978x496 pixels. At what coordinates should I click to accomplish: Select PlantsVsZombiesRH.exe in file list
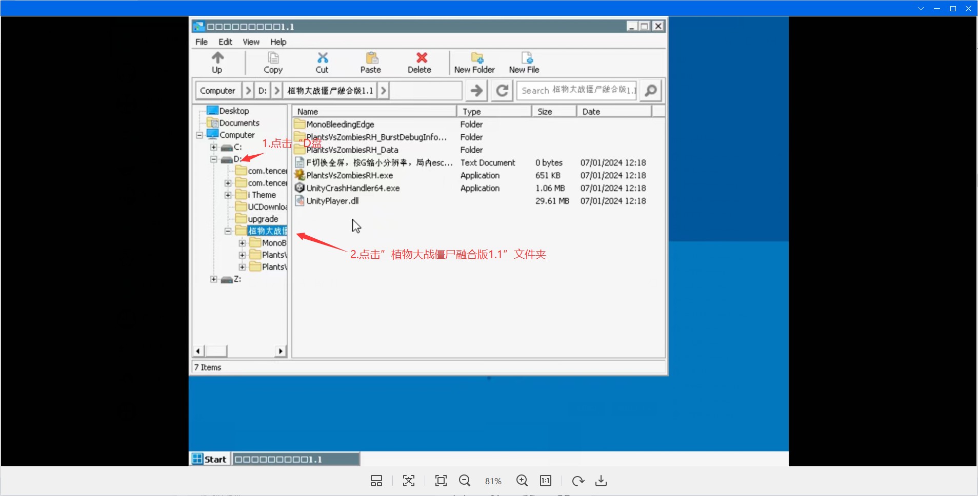click(x=349, y=176)
